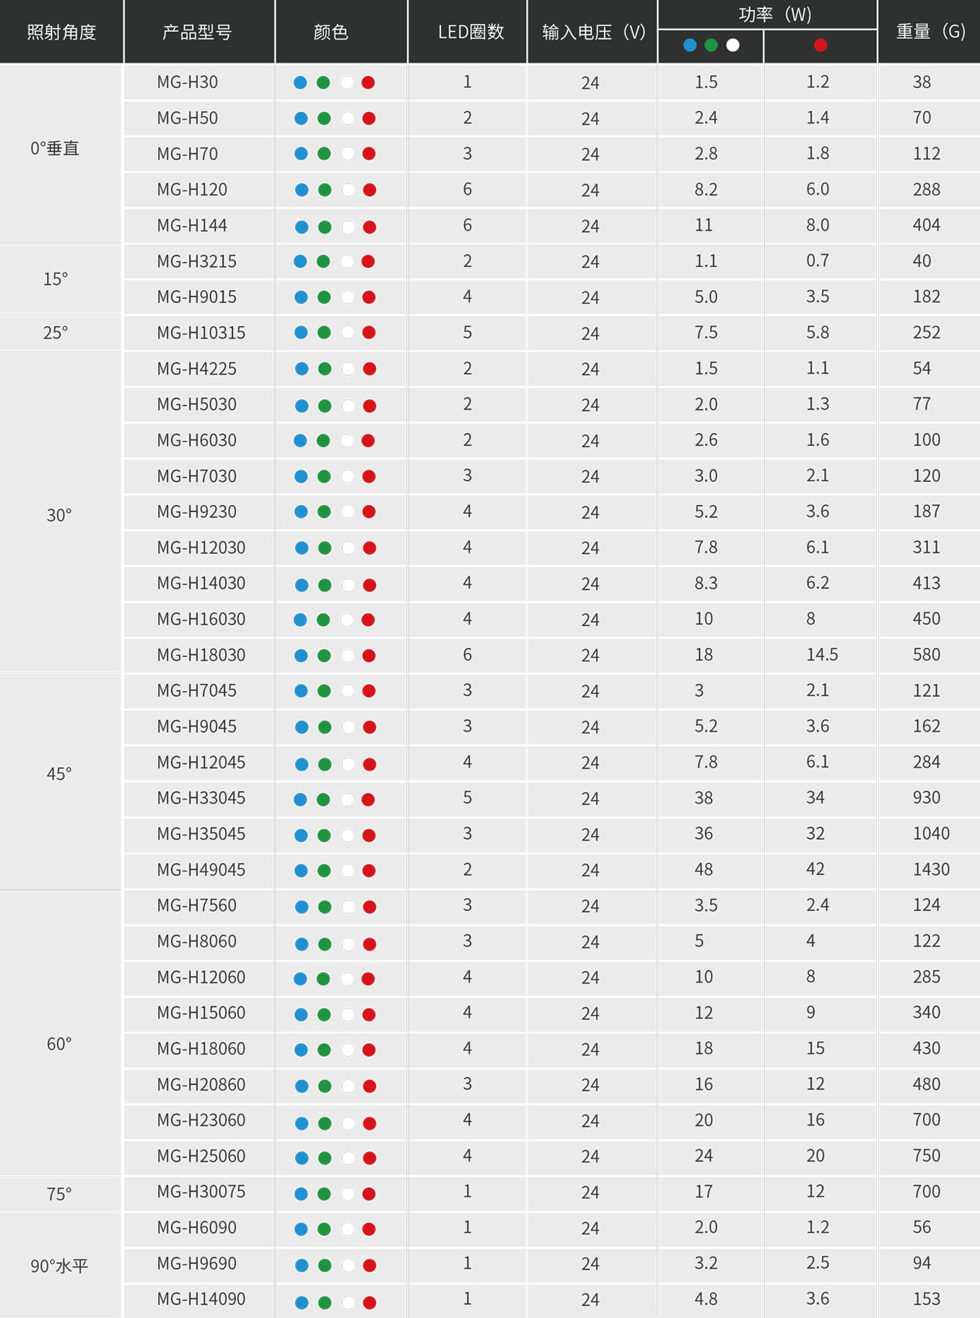Click the 照射角度 column header
Image resolution: width=980 pixels, height=1318 pixels.
click(x=61, y=32)
